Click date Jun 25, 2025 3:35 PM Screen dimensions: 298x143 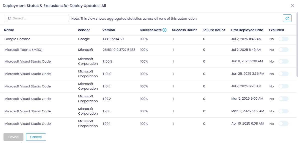248,74
